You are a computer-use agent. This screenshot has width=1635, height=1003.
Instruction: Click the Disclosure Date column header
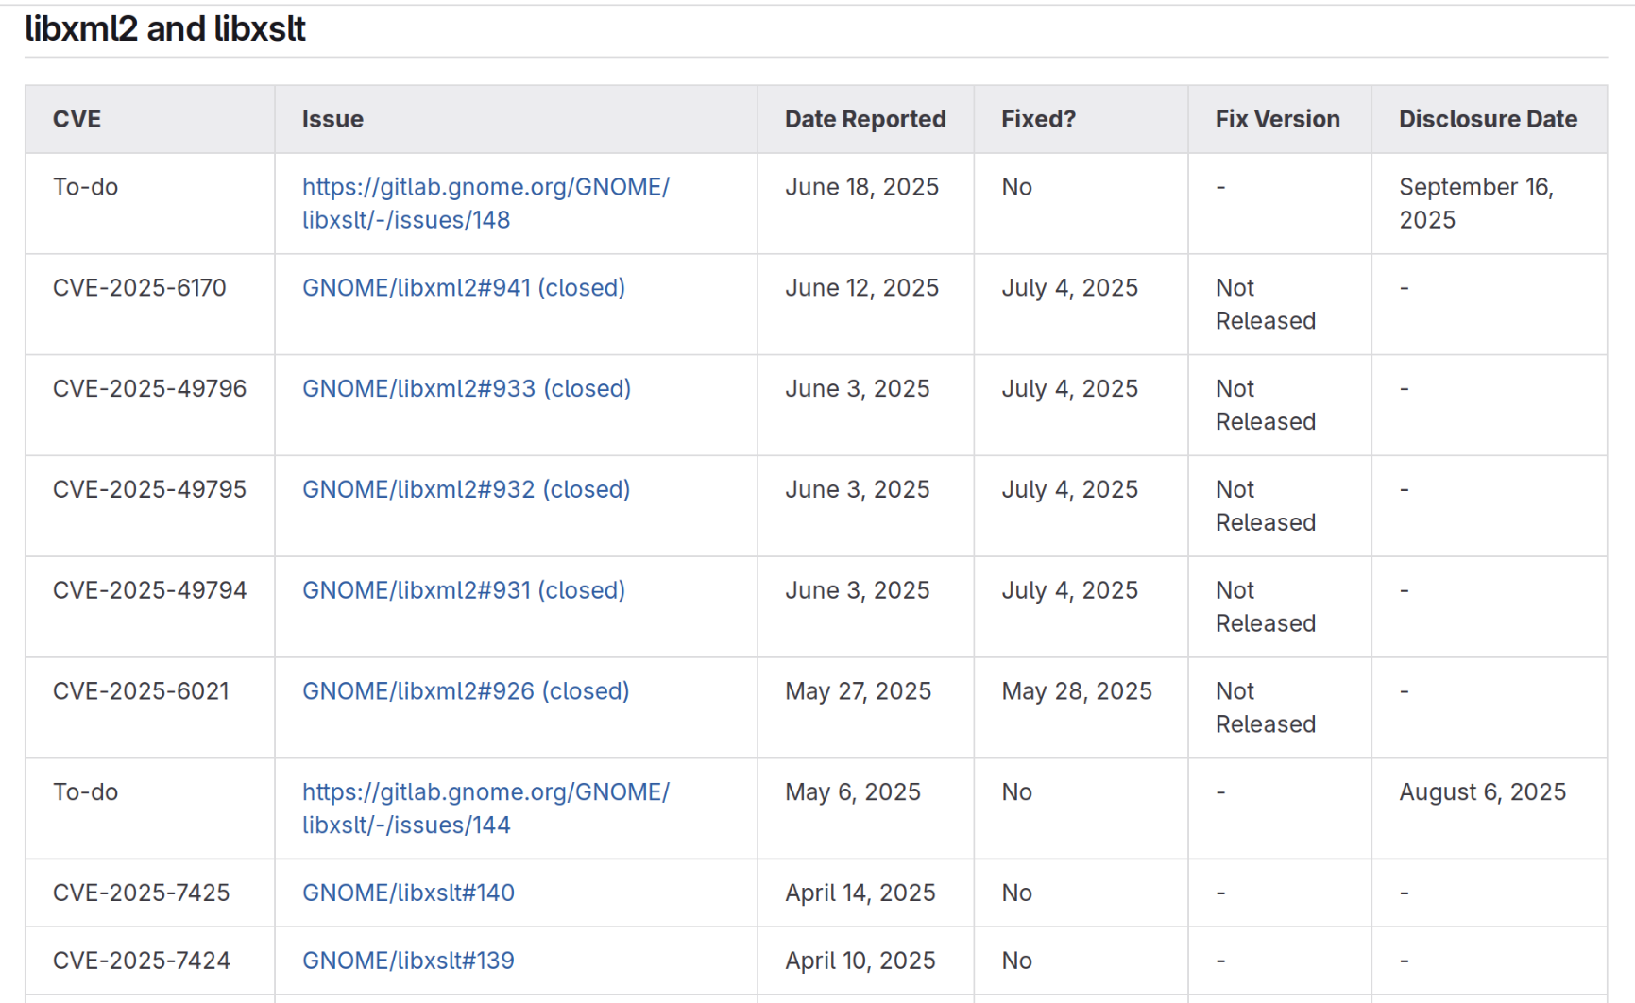point(1488,120)
